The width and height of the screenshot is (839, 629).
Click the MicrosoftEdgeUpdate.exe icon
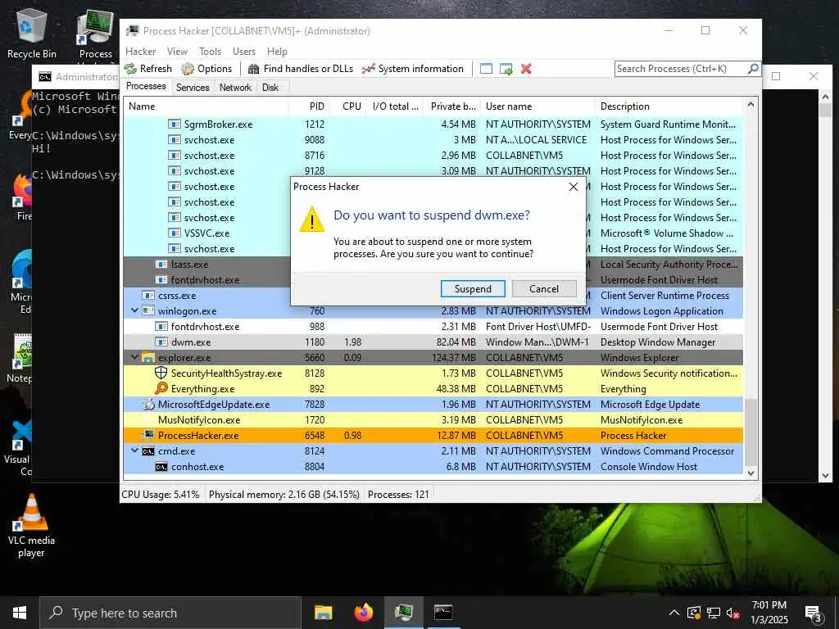coord(148,405)
